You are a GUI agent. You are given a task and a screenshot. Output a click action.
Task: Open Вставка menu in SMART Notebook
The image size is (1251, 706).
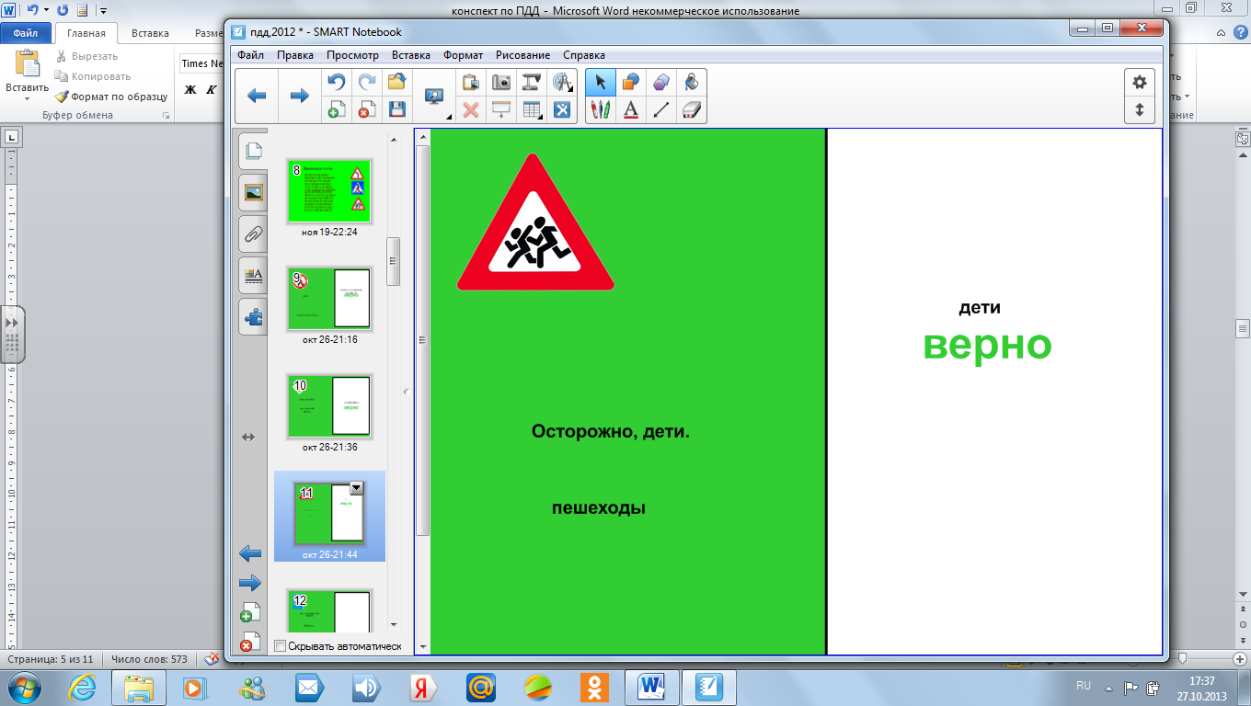coord(411,55)
